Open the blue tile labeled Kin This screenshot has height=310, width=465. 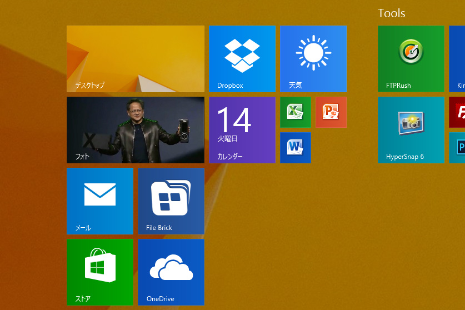tap(457, 59)
